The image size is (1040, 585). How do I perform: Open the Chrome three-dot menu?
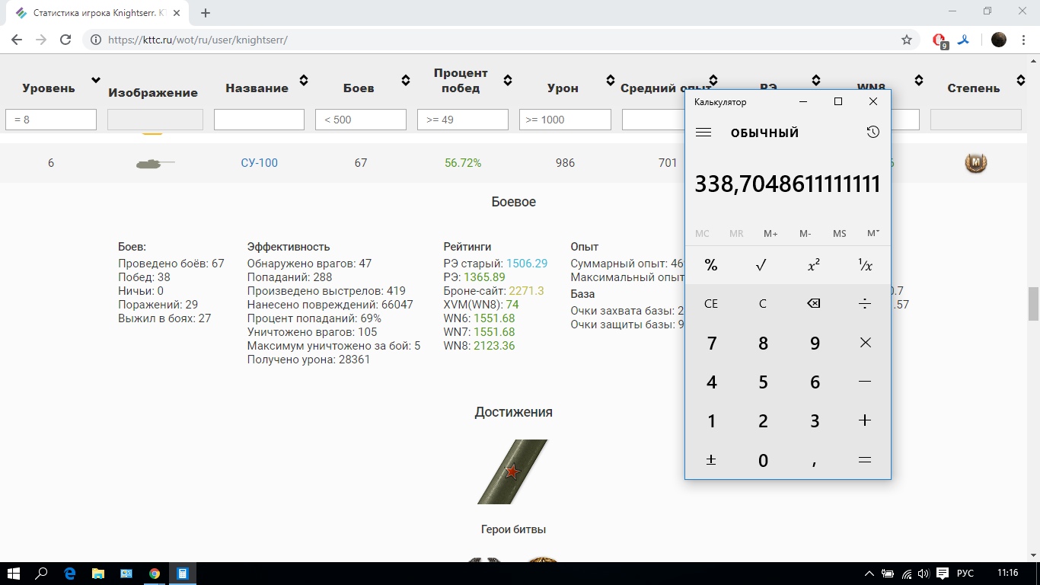click(1023, 40)
